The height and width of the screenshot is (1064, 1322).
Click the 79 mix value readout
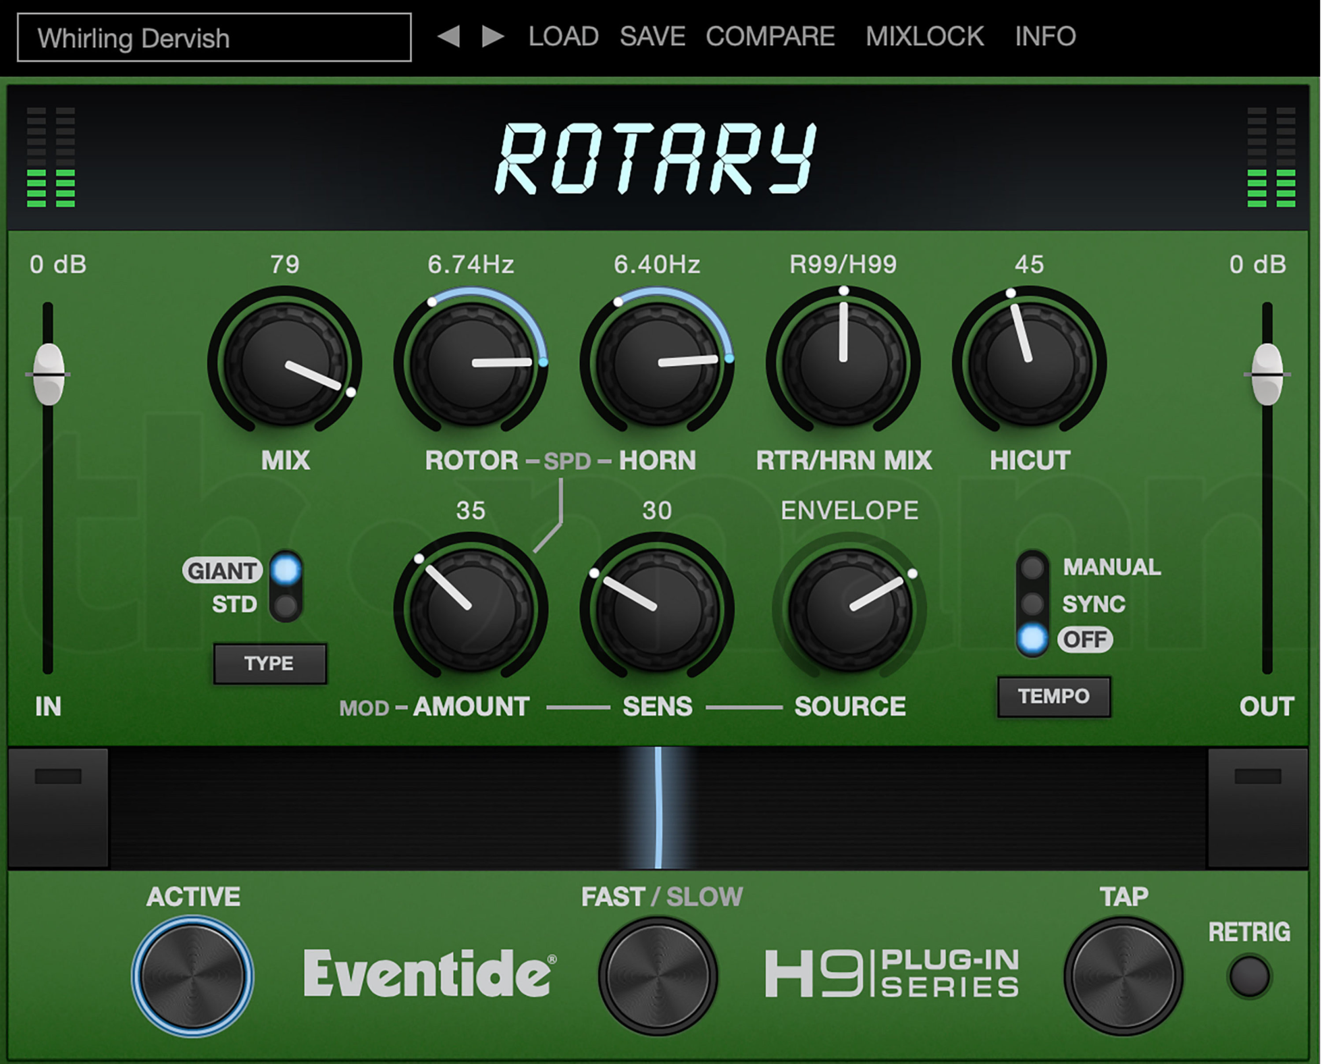tap(285, 264)
